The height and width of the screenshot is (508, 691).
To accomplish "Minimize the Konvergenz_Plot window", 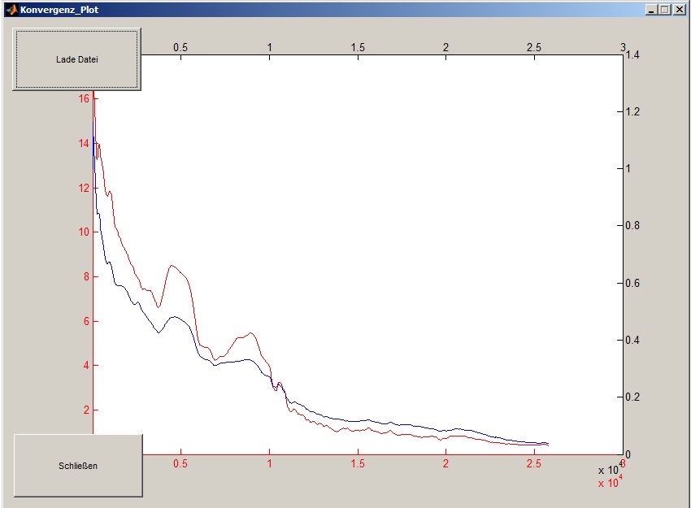I will (650, 9).
